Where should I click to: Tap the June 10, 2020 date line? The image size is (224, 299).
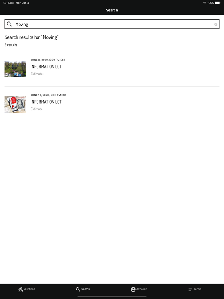point(49,95)
